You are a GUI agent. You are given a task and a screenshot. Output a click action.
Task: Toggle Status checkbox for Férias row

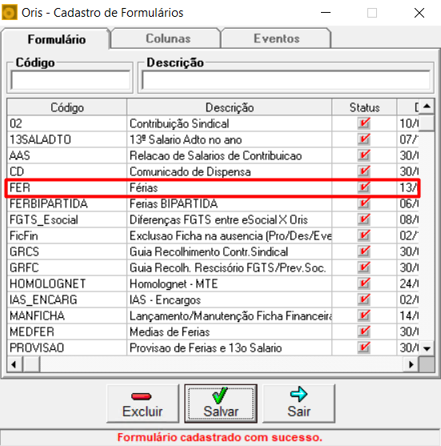(364, 187)
